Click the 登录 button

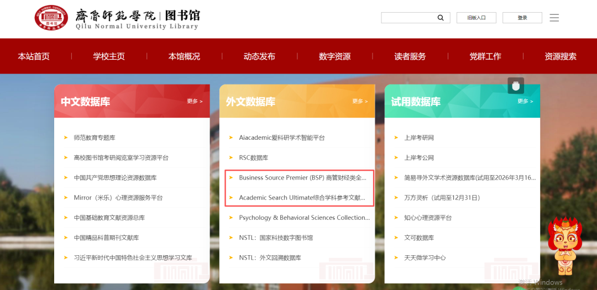click(522, 18)
